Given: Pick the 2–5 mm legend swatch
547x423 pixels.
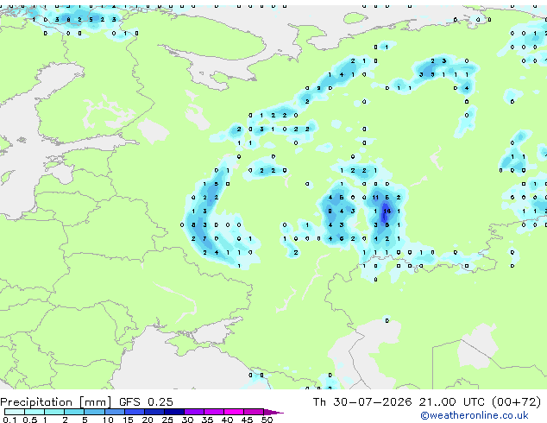Looking at the screenshot, I should [x=74, y=412].
